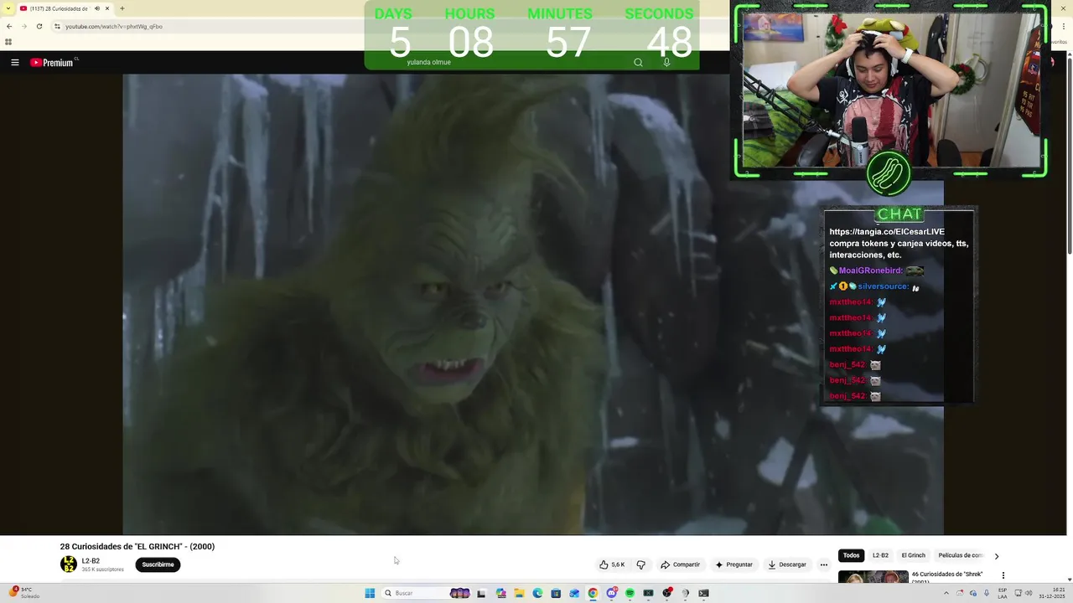The width and height of the screenshot is (1073, 603).
Task: Open Spotify from the taskbar
Action: (x=630, y=593)
